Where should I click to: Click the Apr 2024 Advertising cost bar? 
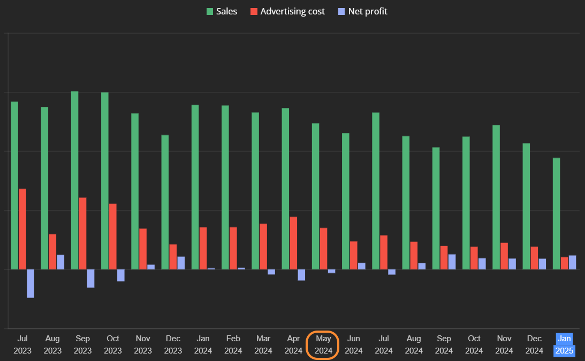coord(294,243)
